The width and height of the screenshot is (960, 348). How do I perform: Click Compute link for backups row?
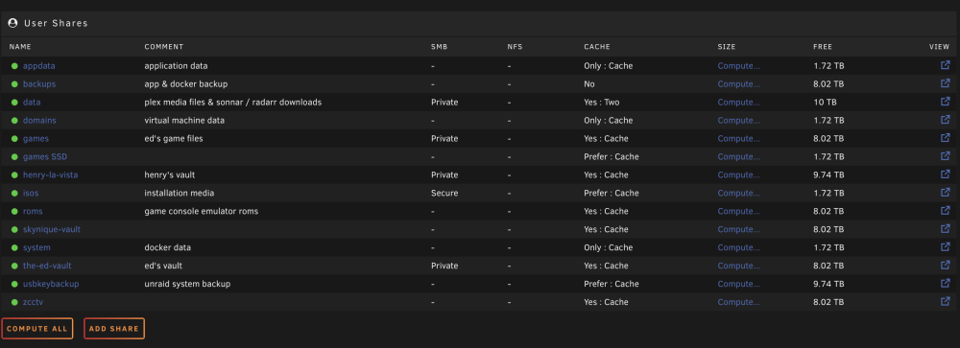738,83
